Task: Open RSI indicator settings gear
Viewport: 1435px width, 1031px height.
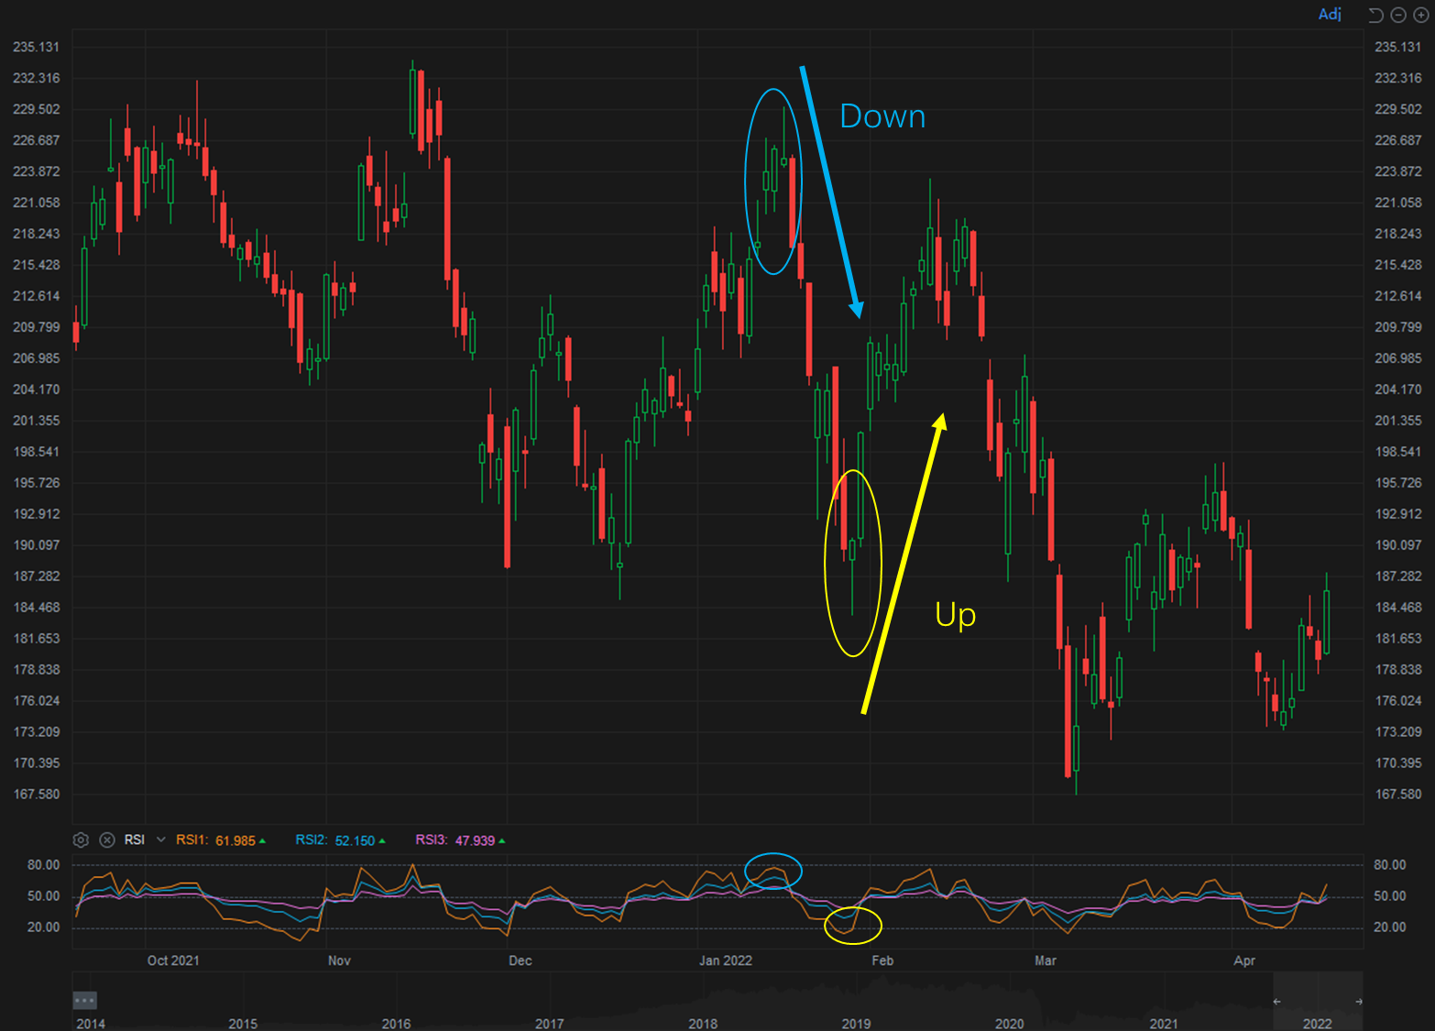Action: (x=81, y=839)
